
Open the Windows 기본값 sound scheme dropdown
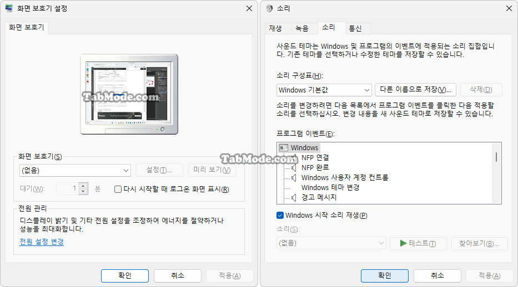pyautogui.click(x=324, y=90)
